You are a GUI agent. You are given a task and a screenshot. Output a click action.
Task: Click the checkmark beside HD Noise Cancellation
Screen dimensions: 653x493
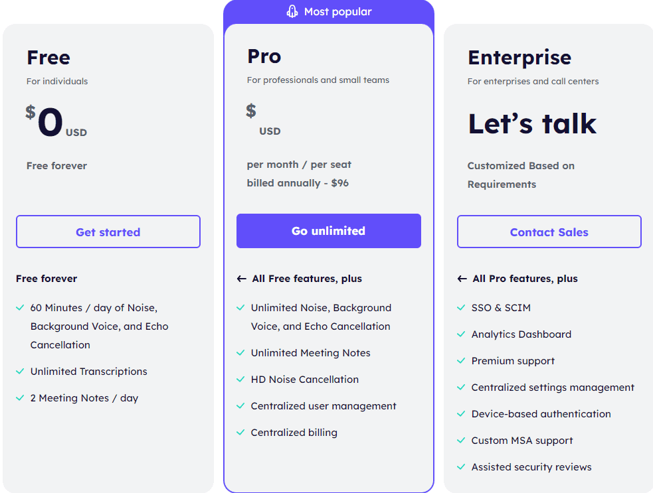pos(240,379)
